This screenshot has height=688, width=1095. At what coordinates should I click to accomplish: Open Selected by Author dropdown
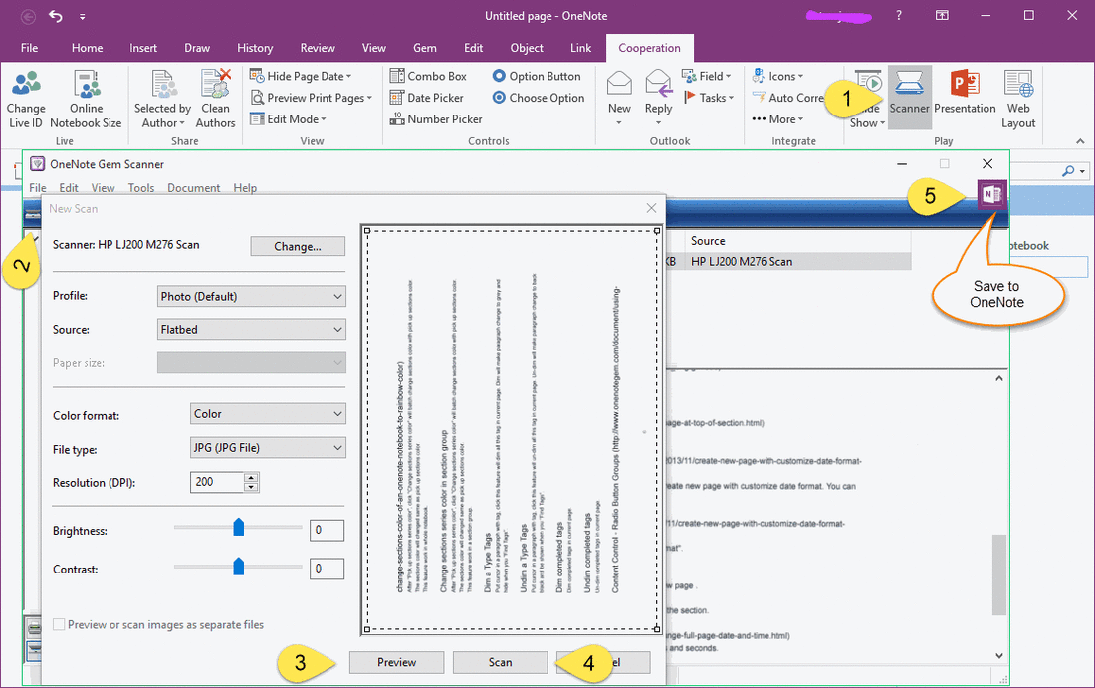click(x=162, y=100)
